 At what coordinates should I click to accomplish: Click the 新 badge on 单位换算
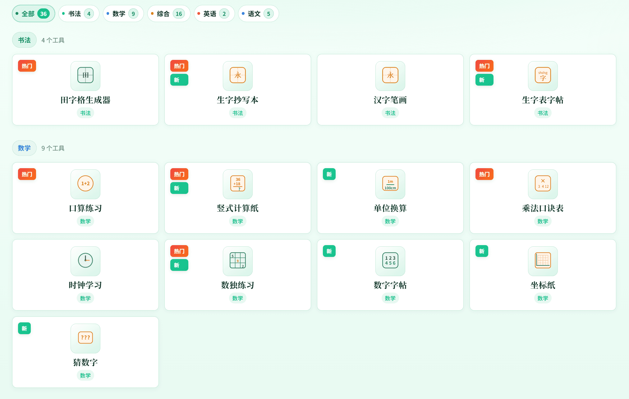point(329,174)
